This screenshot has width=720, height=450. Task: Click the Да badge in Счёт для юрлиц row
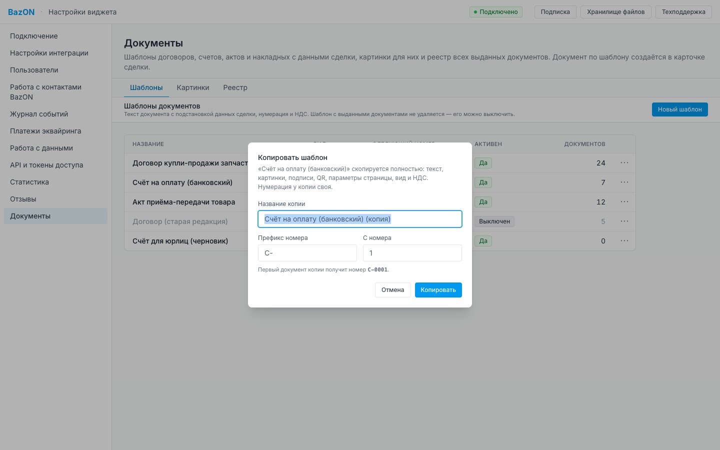coord(483,241)
